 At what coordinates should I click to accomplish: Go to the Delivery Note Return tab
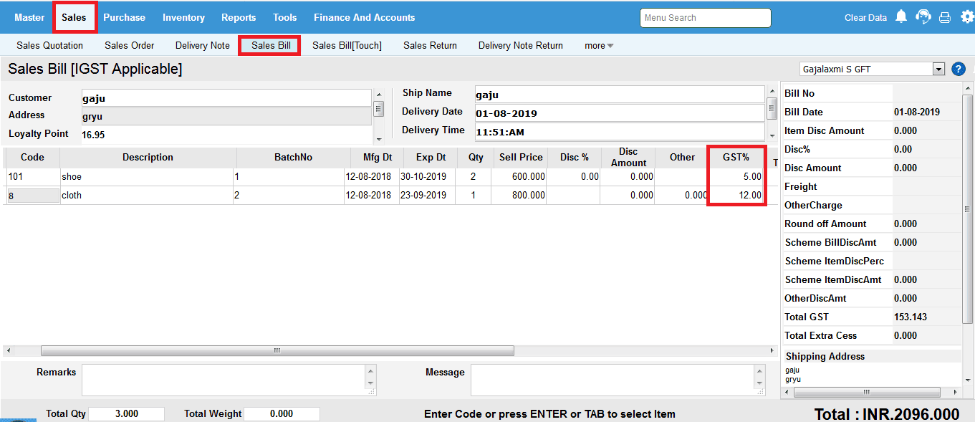click(x=520, y=46)
